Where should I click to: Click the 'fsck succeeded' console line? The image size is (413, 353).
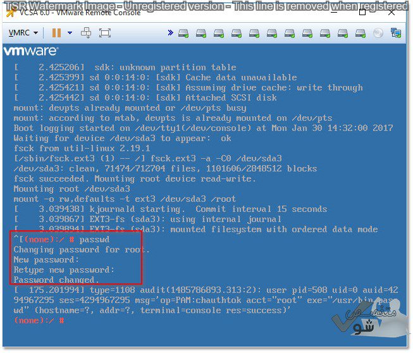click(x=135, y=179)
